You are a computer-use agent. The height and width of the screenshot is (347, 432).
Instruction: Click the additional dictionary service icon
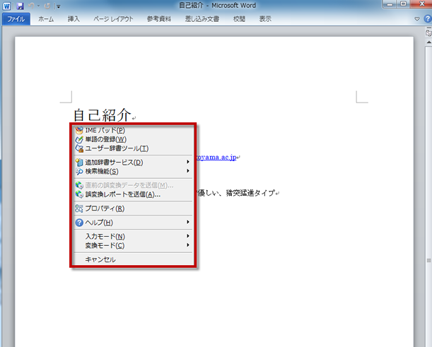point(79,163)
